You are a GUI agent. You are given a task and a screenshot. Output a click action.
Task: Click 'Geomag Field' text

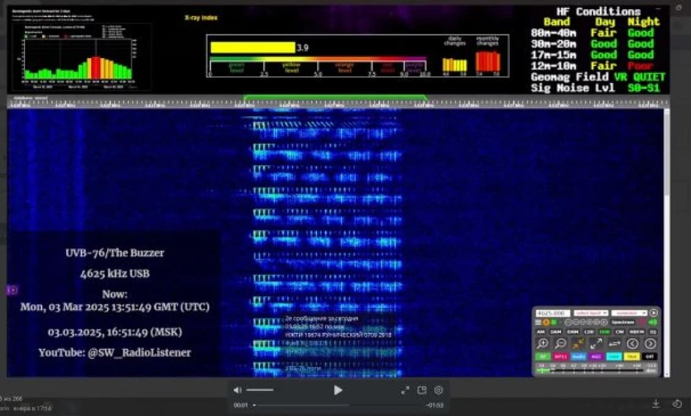point(570,77)
